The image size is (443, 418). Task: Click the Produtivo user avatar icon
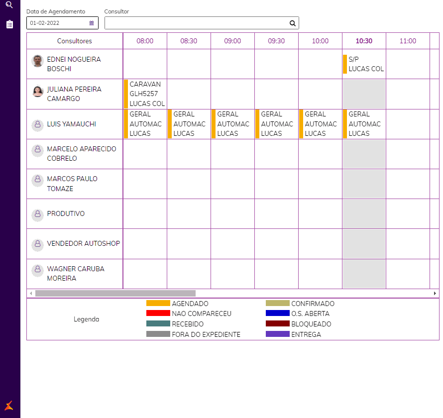click(x=37, y=214)
